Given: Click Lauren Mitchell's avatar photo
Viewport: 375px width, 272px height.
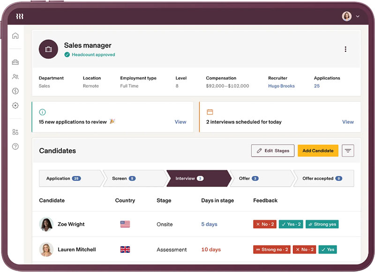Looking at the screenshot, I should coord(46,249).
